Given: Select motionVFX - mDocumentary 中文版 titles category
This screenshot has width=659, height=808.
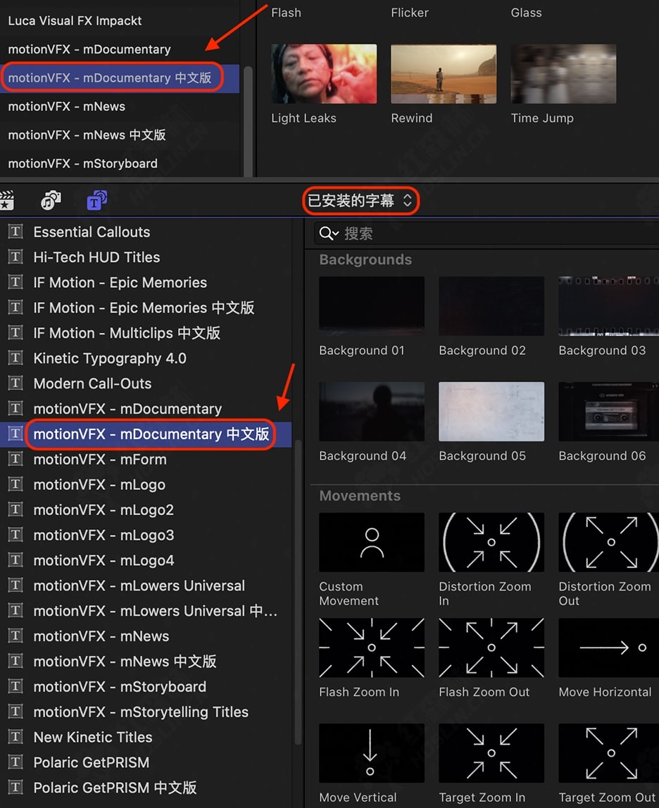Looking at the screenshot, I should [151, 434].
